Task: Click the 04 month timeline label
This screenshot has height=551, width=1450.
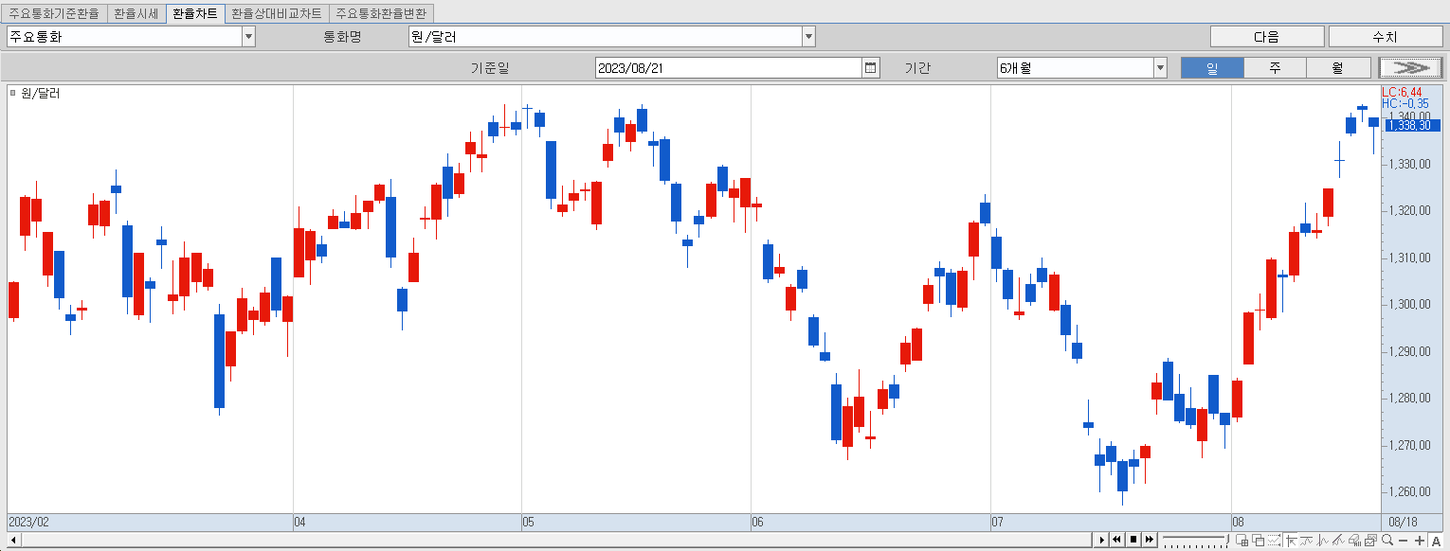Action: tap(299, 522)
